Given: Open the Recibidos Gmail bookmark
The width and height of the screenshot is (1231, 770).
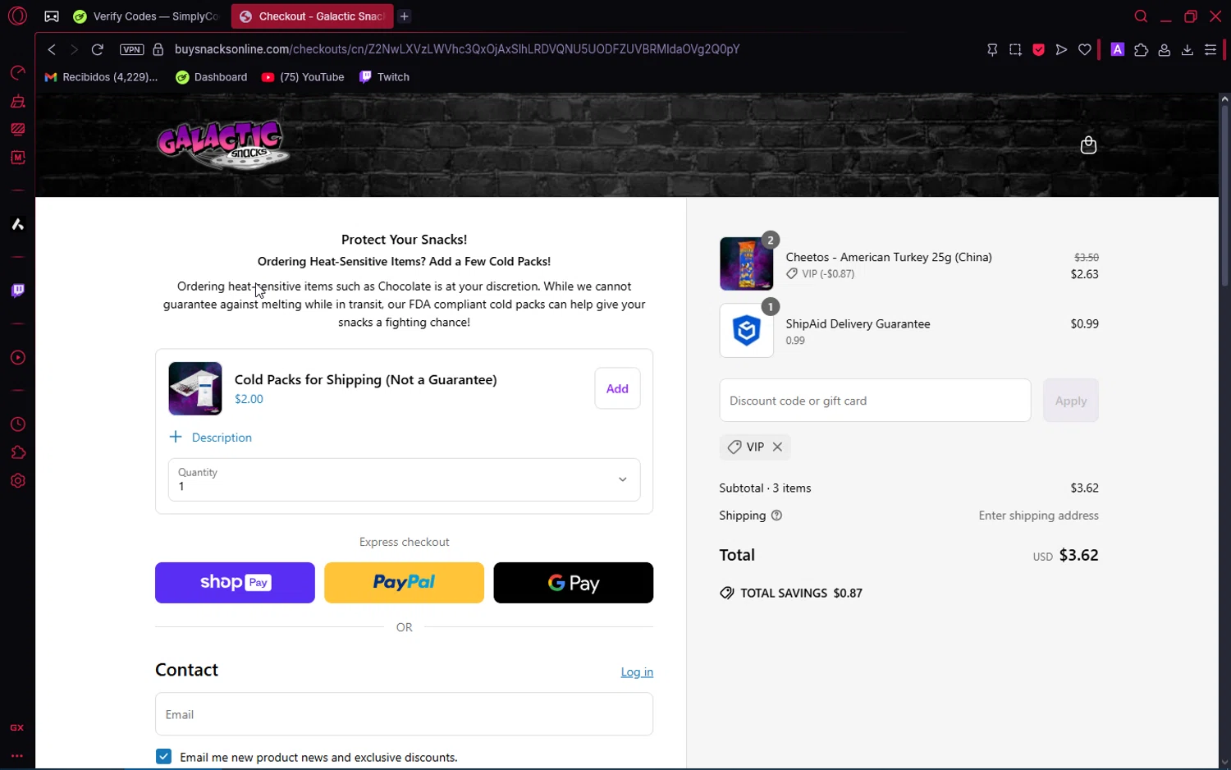Looking at the screenshot, I should [101, 77].
